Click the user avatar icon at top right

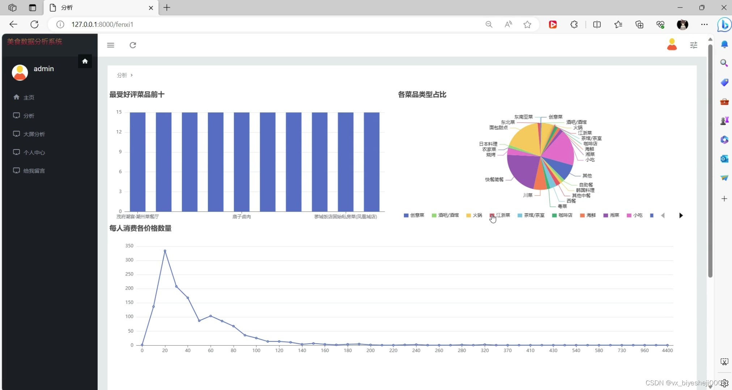click(x=672, y=44)
